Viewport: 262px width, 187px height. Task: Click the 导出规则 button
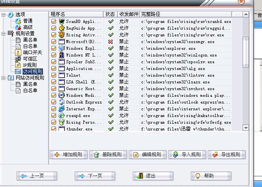coord(227,155)
